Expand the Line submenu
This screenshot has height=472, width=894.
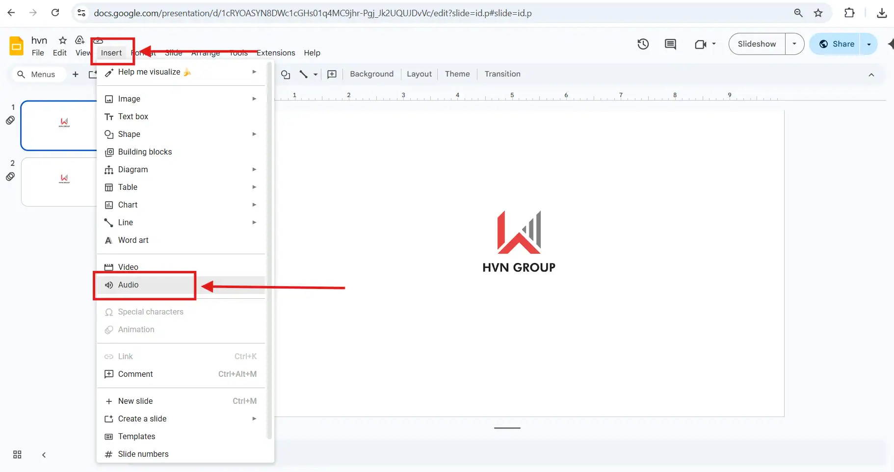point(254,222)
